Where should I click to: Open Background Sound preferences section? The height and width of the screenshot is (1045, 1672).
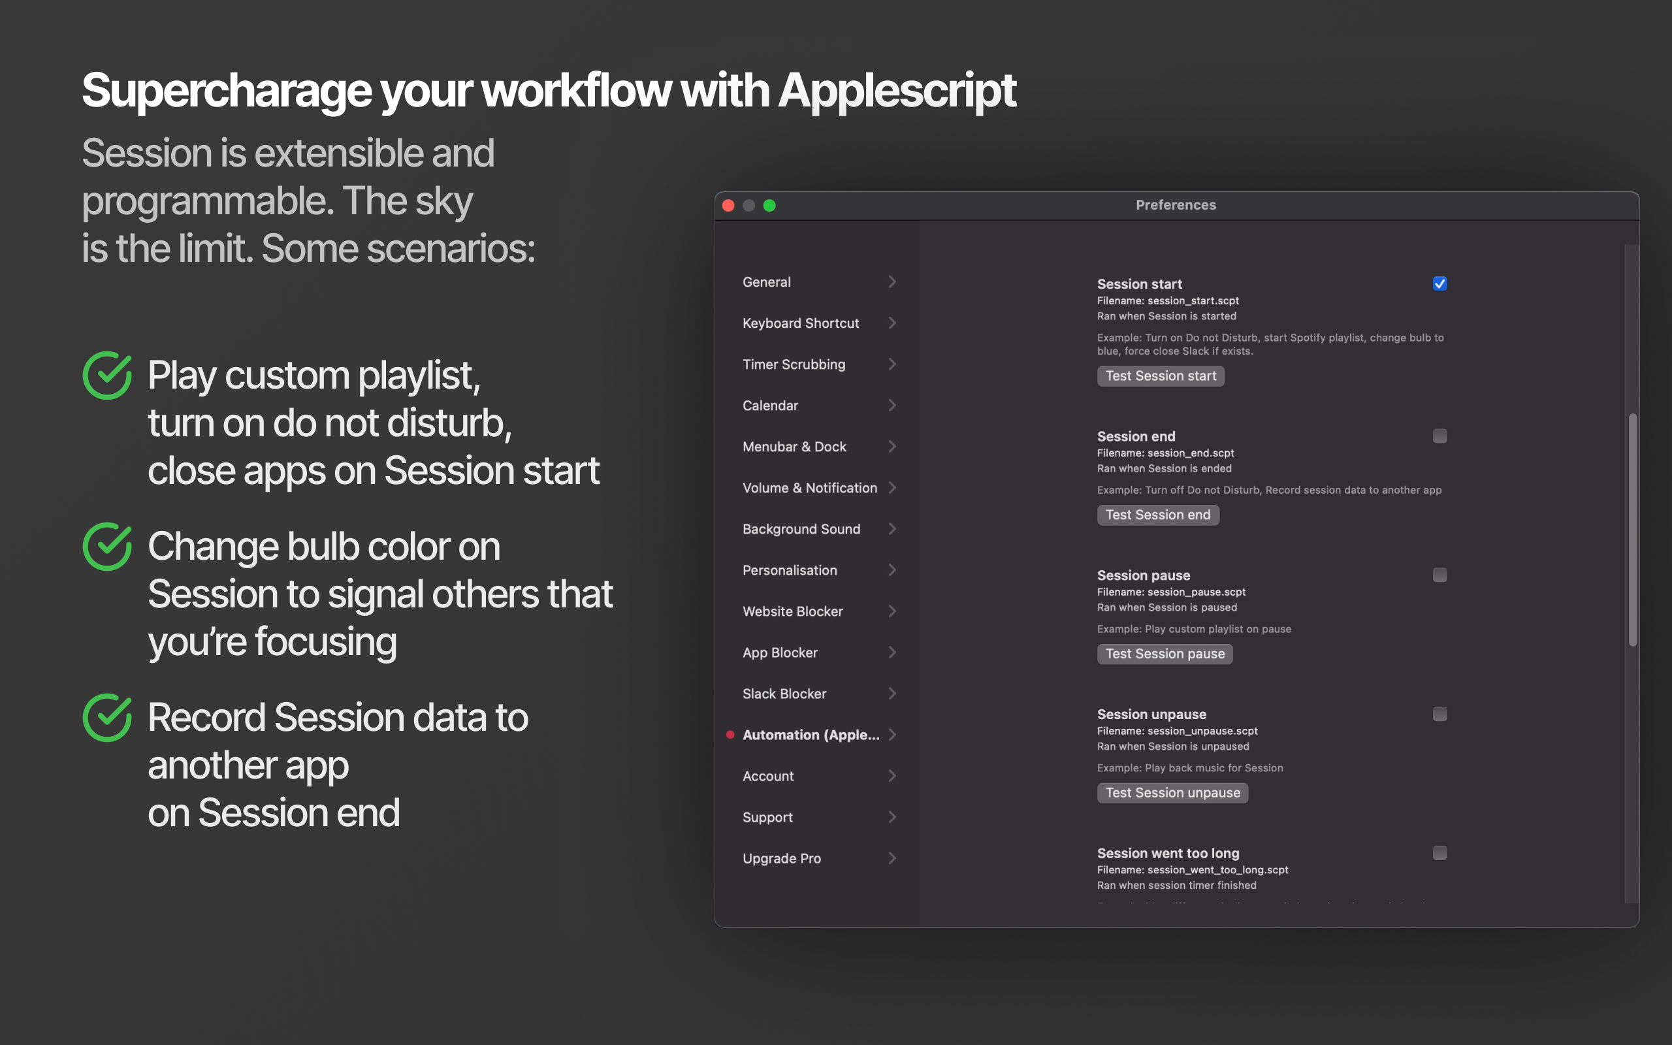[x=801, y=529]
